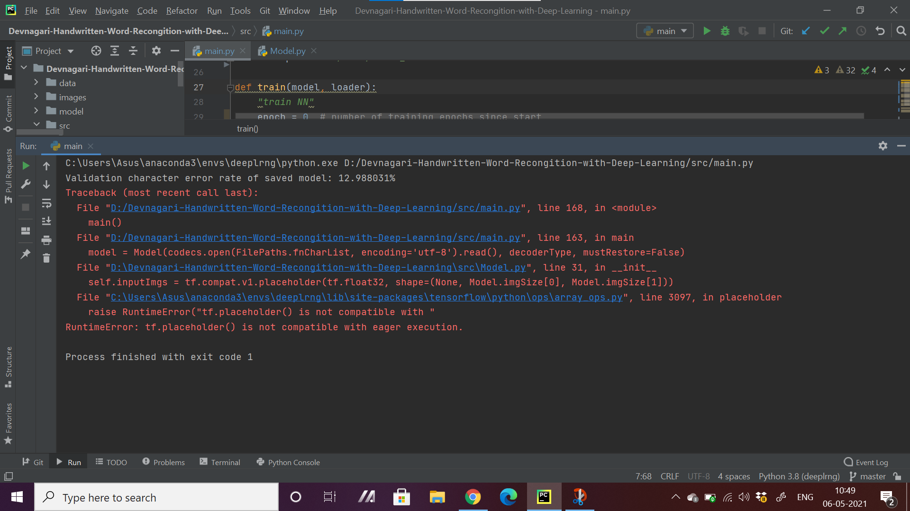Update project with the blue Git arrow icon
The height and width of the screenshot is (511, 910).
tap(806, 30)
